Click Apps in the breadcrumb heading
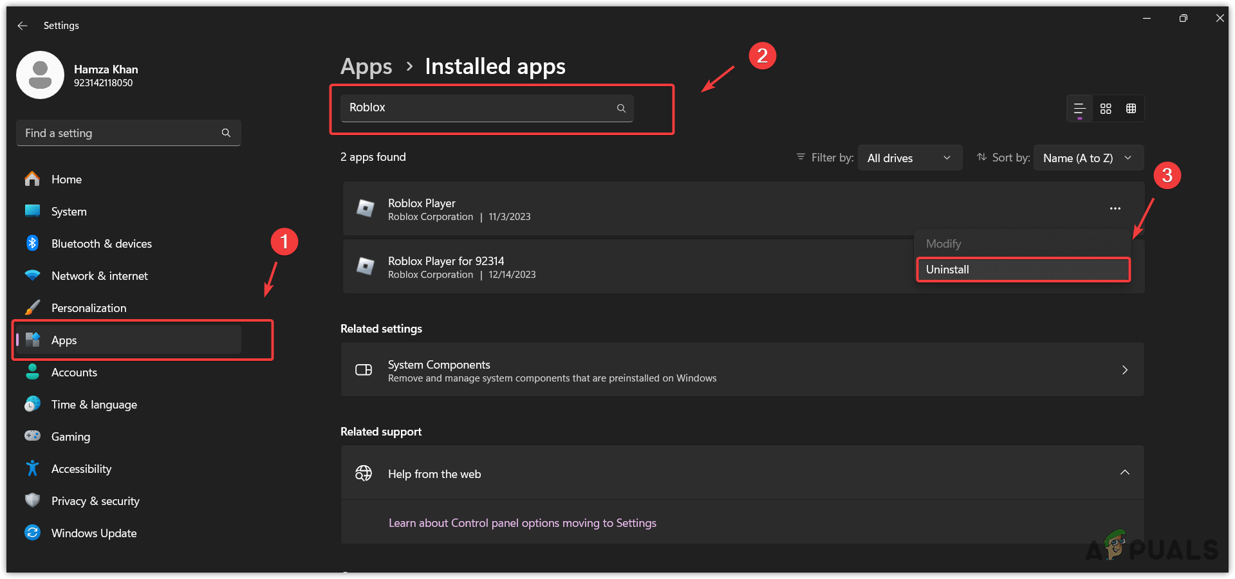 366,67
